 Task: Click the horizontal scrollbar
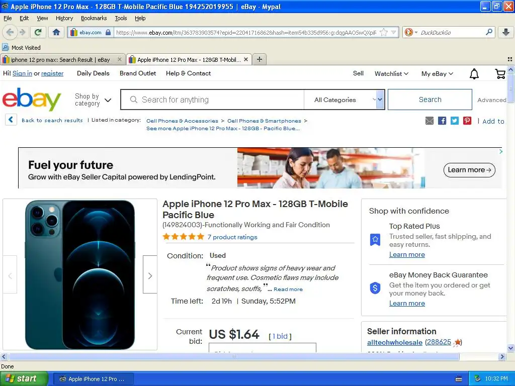234,356
